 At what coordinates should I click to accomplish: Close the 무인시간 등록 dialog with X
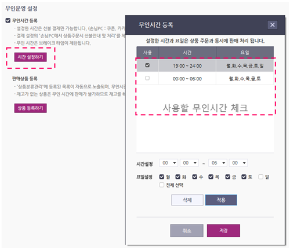[x=273, y=25]
